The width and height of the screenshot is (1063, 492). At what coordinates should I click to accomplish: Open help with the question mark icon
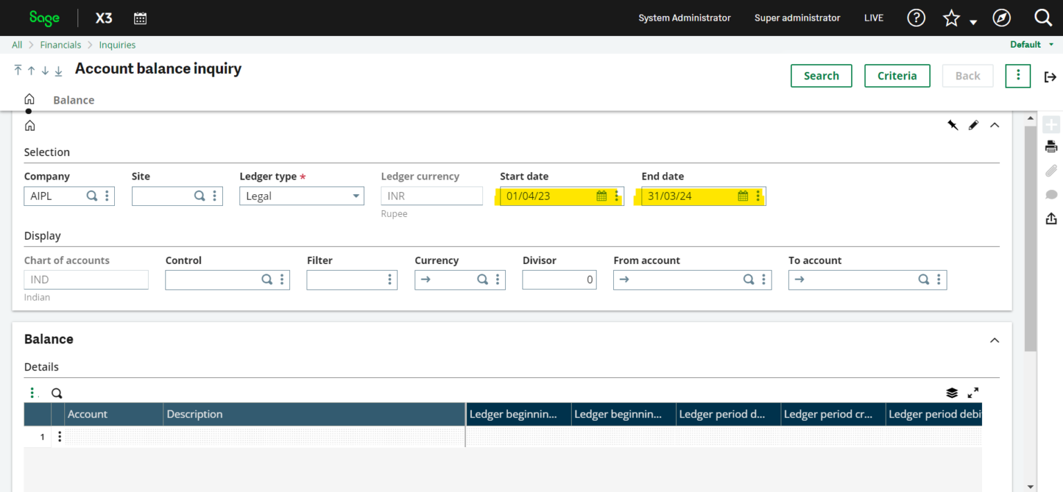pyautogui.click(x=916, y=17)
